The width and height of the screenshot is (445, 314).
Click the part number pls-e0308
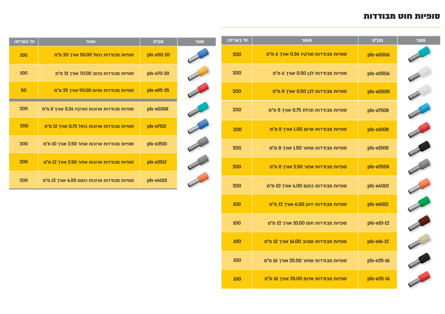158,109
